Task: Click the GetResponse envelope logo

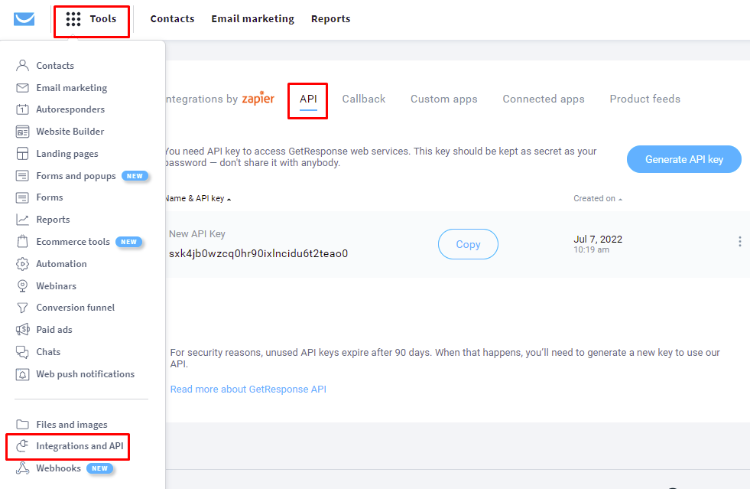Action: coord(24,18)
